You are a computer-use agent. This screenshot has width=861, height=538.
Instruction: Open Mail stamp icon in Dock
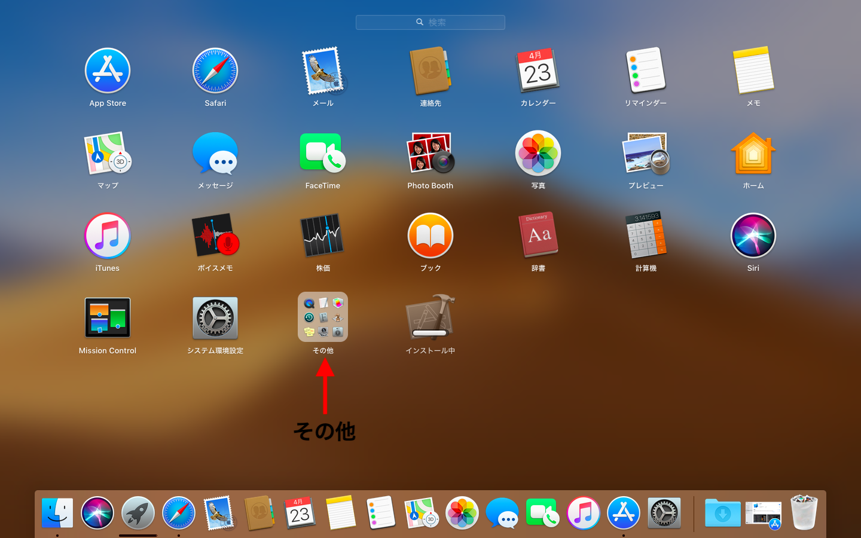219,513
